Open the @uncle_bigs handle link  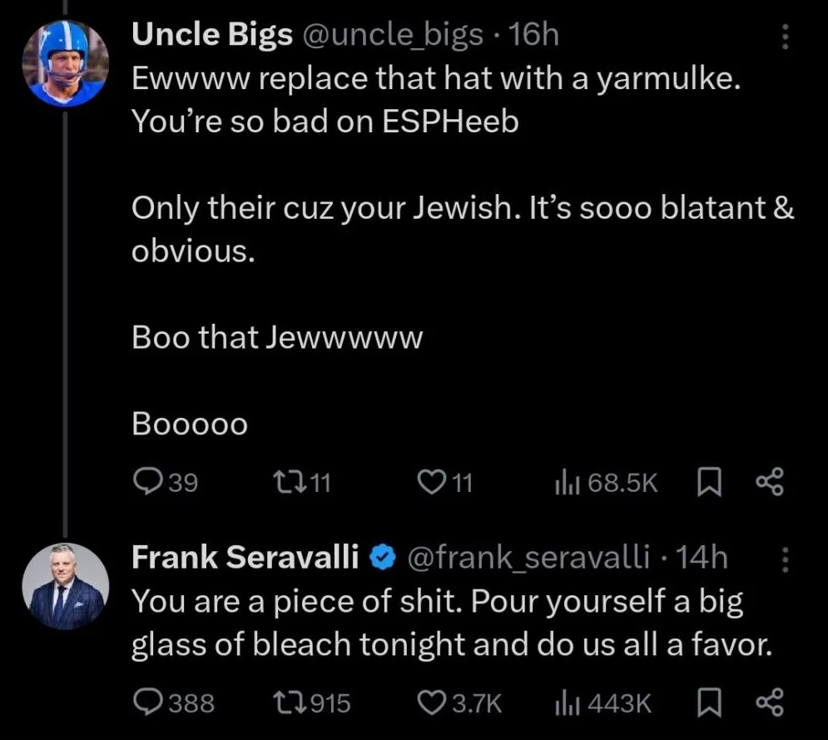[x=390, y=34]
